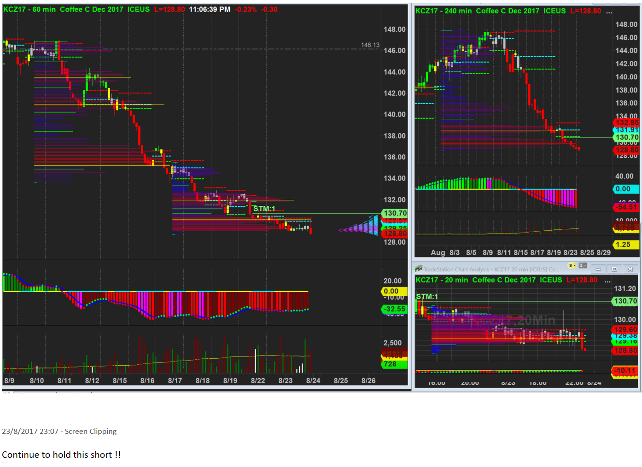Click the "KCZ17 - 240 min" chart title
The image size is (642, 467).
[444, 11]
